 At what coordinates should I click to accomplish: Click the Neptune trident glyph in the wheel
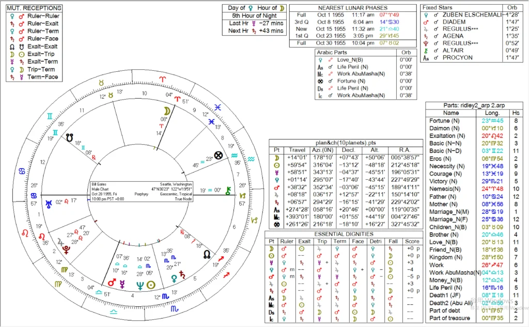[138, 285]
